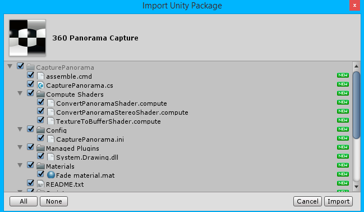Collapse the Config folder
Viewport: 364px width, 212px height.
[x=20, y=129]
